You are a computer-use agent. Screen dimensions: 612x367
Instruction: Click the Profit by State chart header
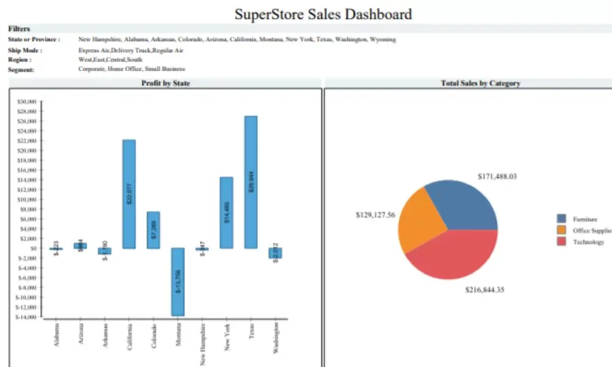pos(165,83)
